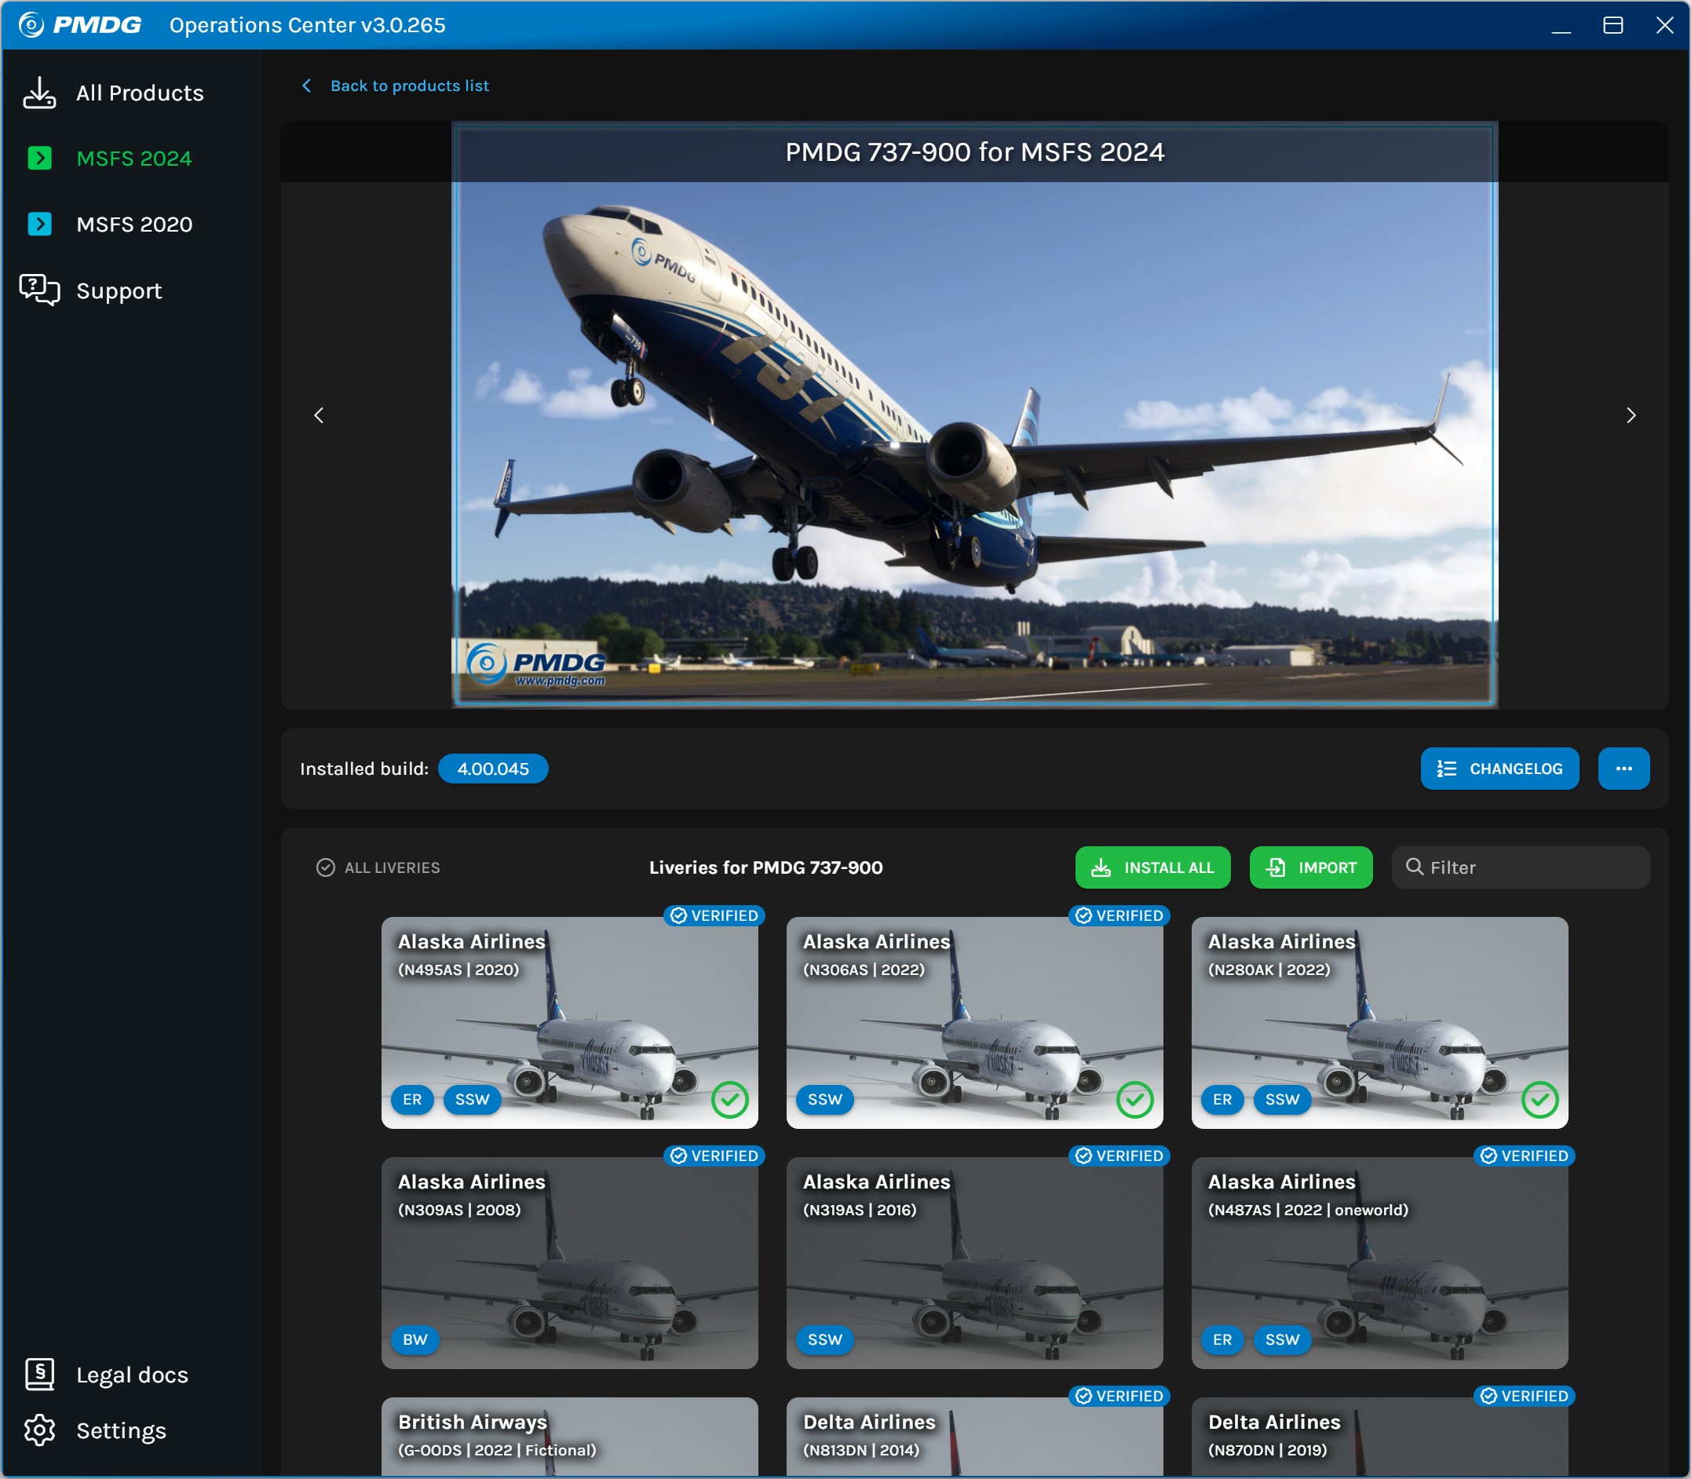
Task: Open All Products download icon
Action: click(x=39, y=93)
